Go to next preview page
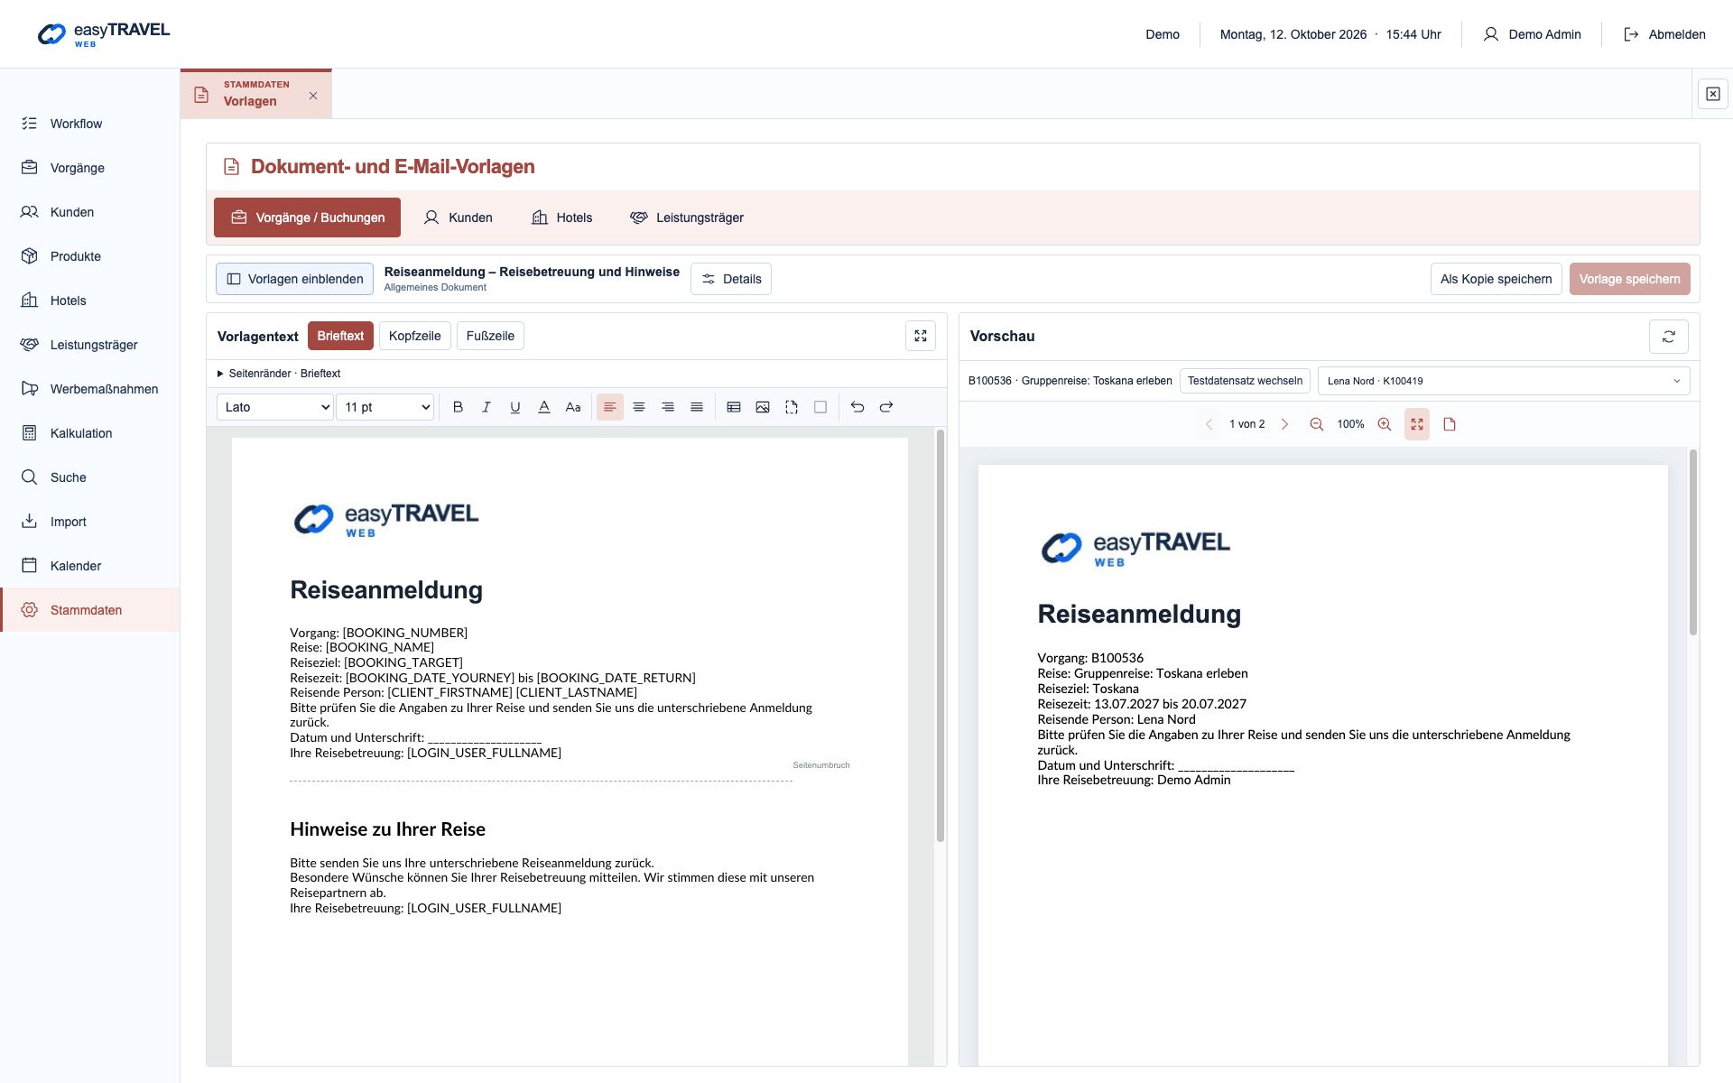Screen dimensions: 1733x1083 (1284, 424)
